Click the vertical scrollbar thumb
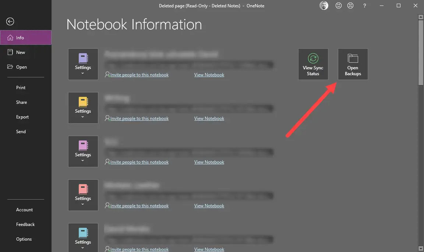424x252 pixels. (420, 52)
